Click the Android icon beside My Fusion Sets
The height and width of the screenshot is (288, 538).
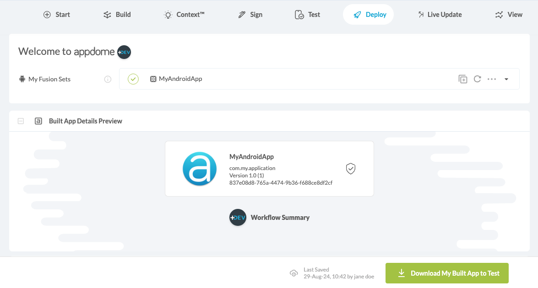tap(22, 79)
